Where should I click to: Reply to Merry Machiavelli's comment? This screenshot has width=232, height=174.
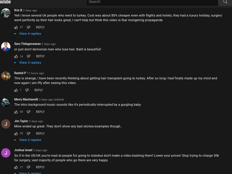[40, 112]
